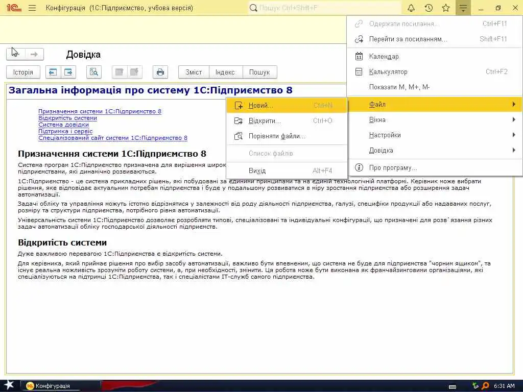Open Про програму... dialog

pos(435,167)
